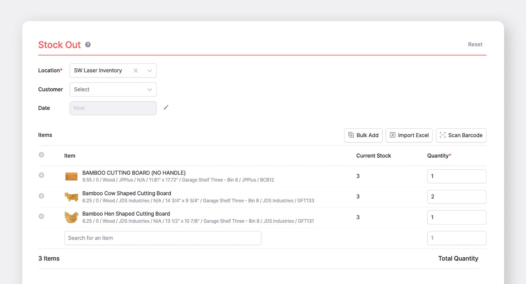Remove the Bamboo Cow Shaped Cutting Board row
Viewport: 526px width, 284px height.
pyautogui.click(x=41, y=196)
